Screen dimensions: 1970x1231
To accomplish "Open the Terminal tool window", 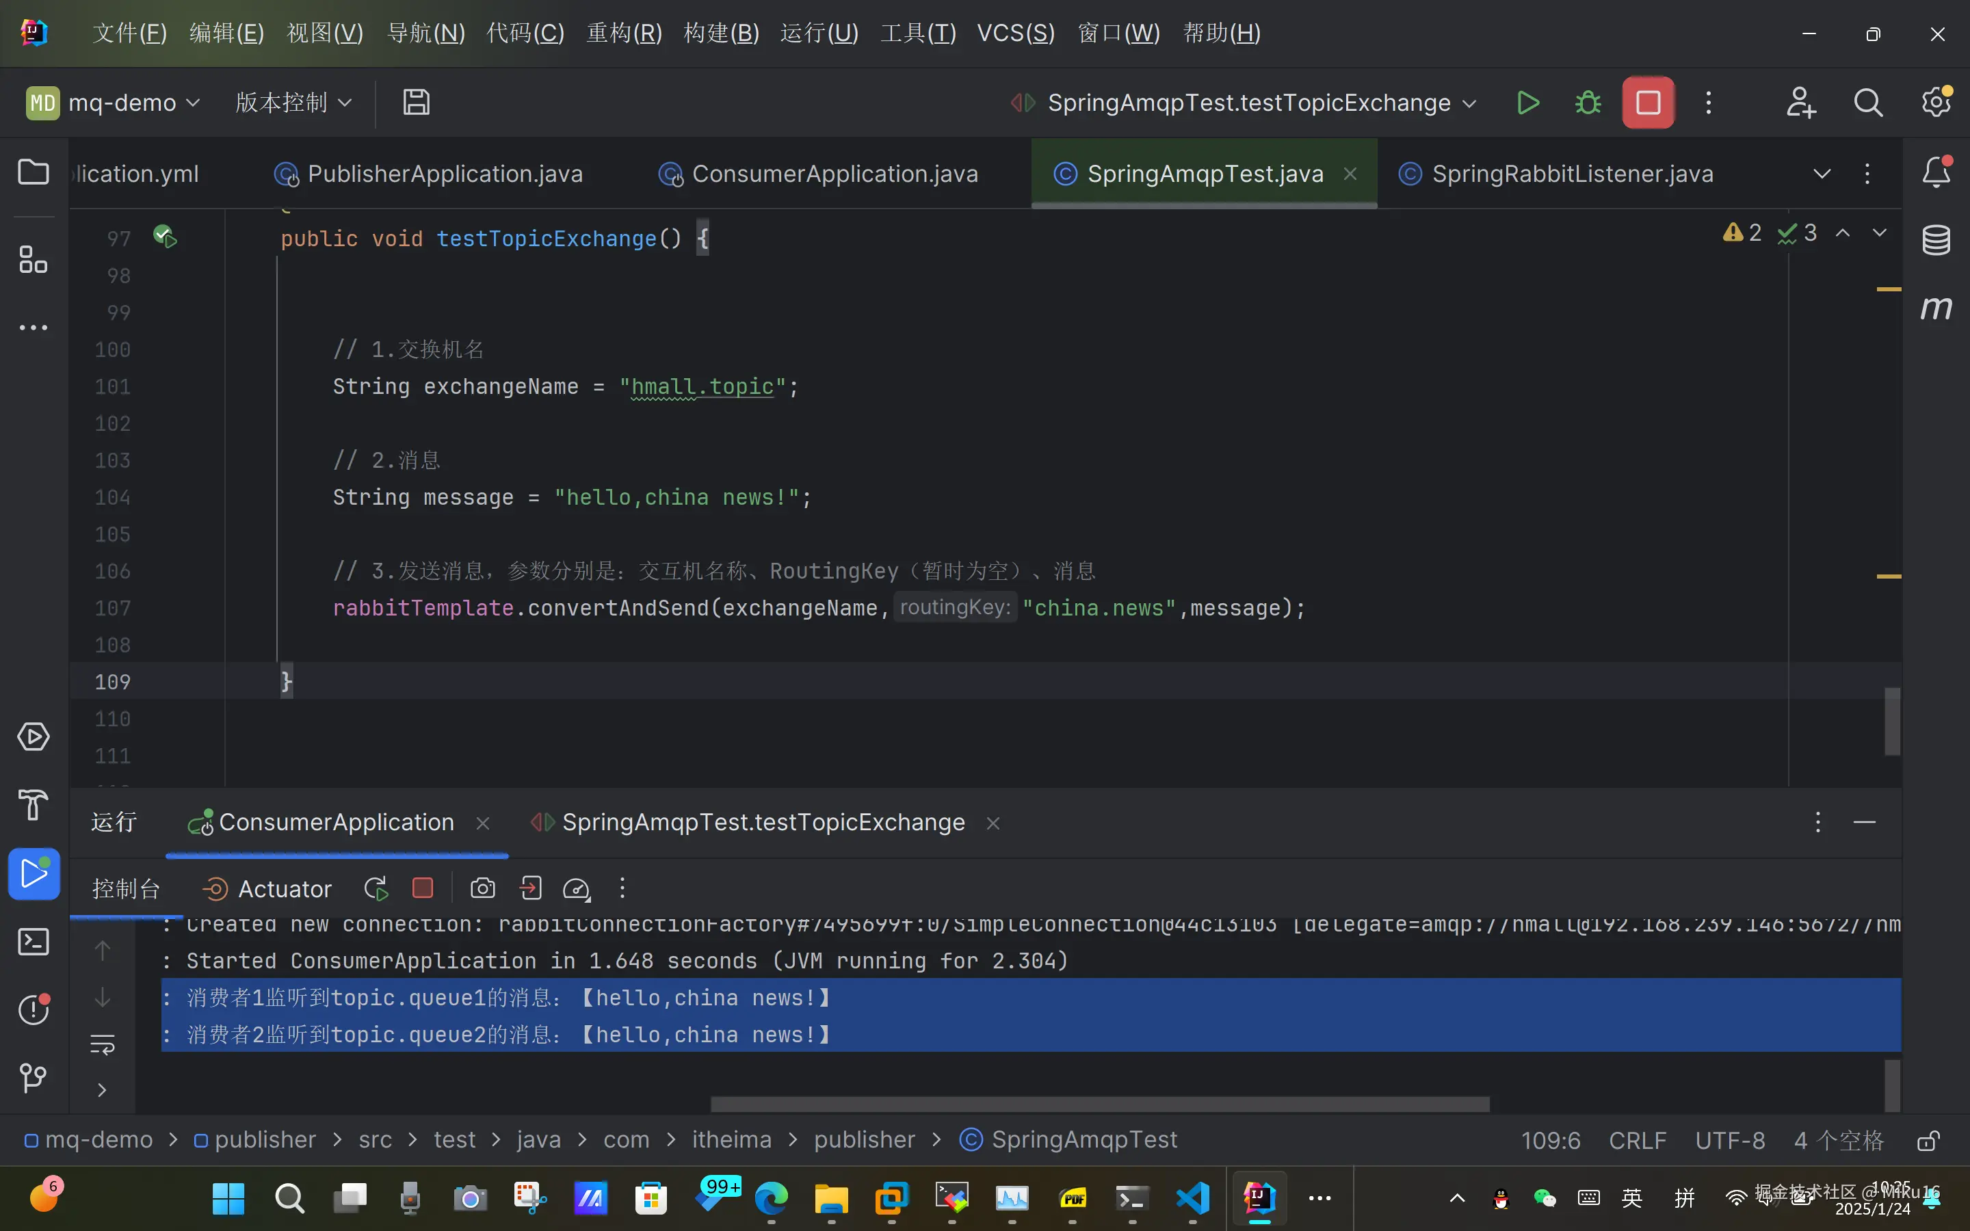I will pyautogui.click(x=33, y=942).
